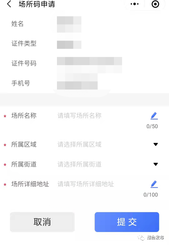Tap the circular close mini-program icon
The image size is (169, 245).
[155, 4]
